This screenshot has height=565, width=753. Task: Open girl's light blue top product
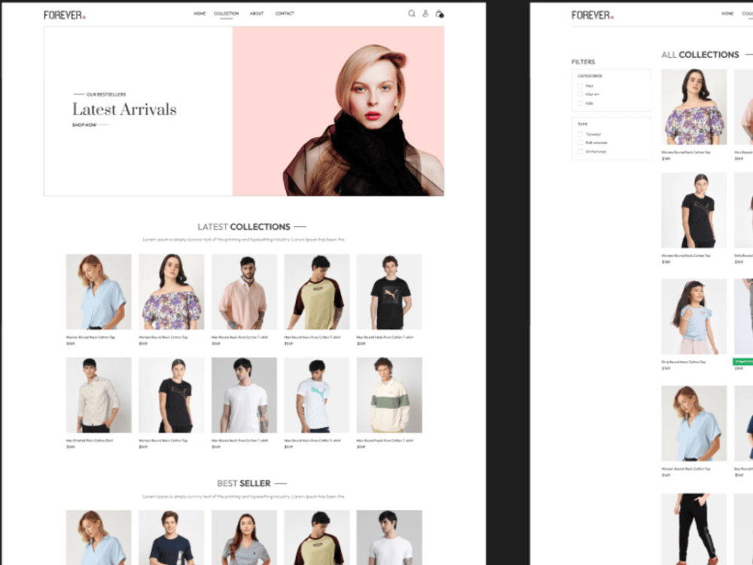[x=694, y=316]
